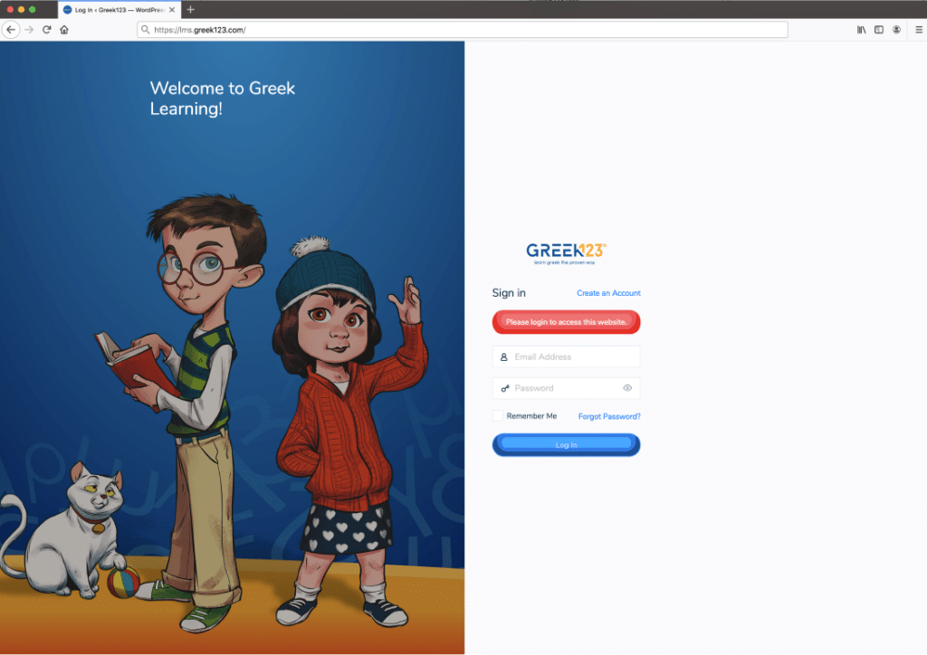The width and height of the screenshot is (927, 655).
Task: Click the browser forward arrow
Action: pos(29,30)
